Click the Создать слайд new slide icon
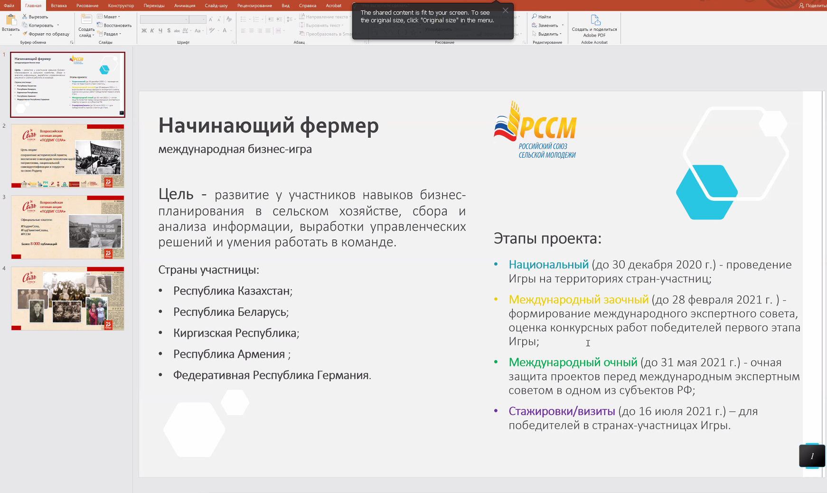Viewport: 827px width, 493px height. [86, 19]
